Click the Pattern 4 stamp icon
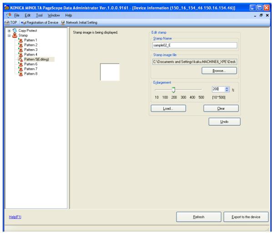 (20, 55)
